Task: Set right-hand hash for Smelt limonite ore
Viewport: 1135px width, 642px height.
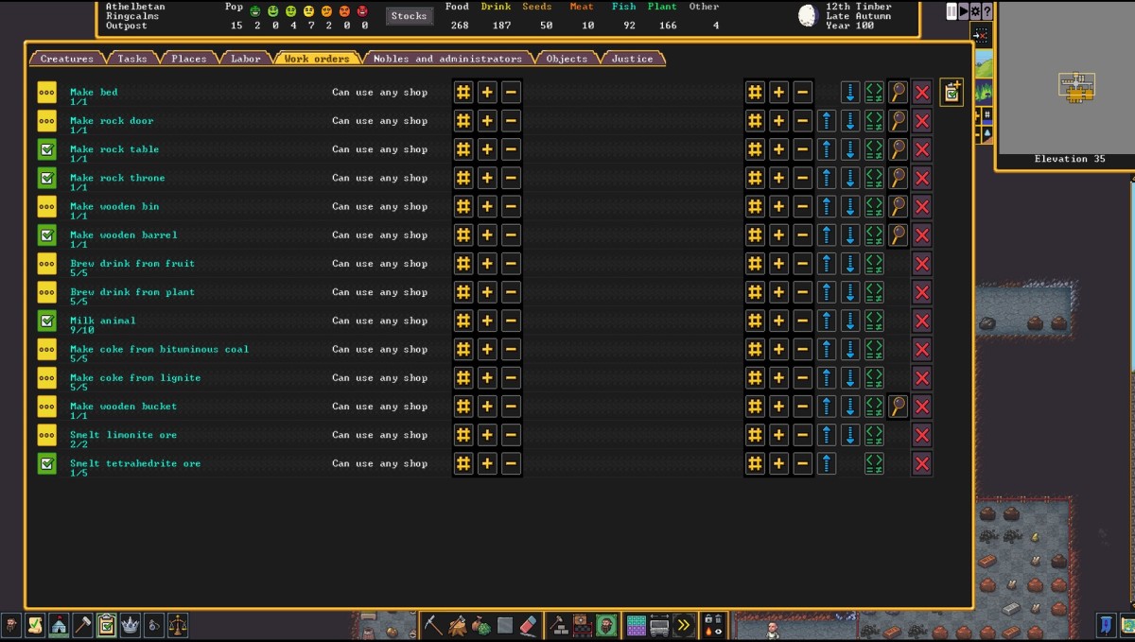Action: click(755, 435)
